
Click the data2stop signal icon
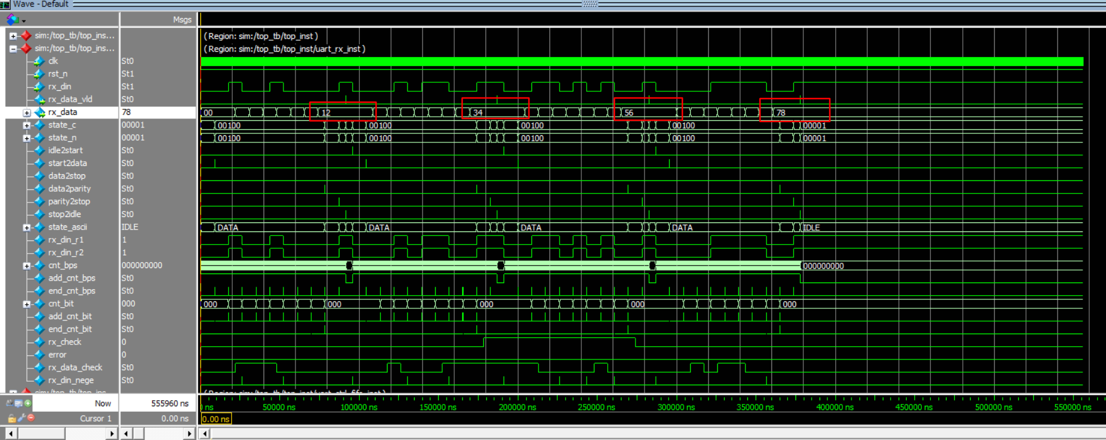tap(39, 176)
